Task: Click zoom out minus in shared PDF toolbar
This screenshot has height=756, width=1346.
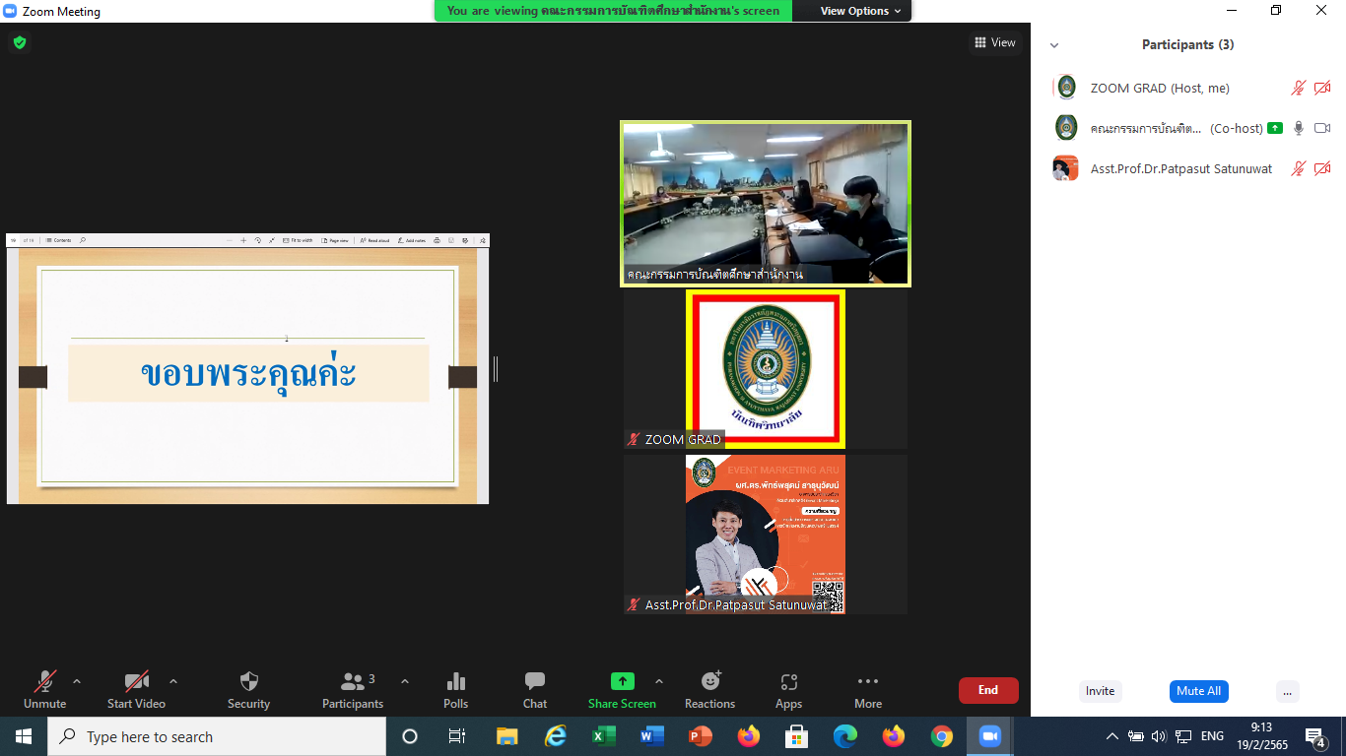Action: [x=230, y=240]
